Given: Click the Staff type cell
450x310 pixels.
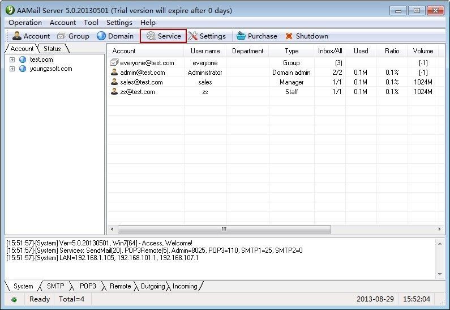Looking at the screenshot, I should pyautogui.click(x=292, y=92).
